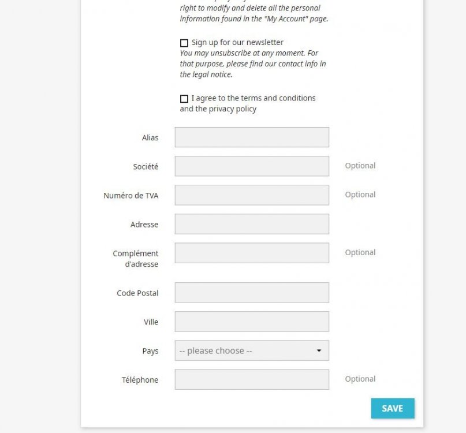Enable the newsletter sign-up checkbox
The width and height of the screenshot is (466, 433).
184,43
